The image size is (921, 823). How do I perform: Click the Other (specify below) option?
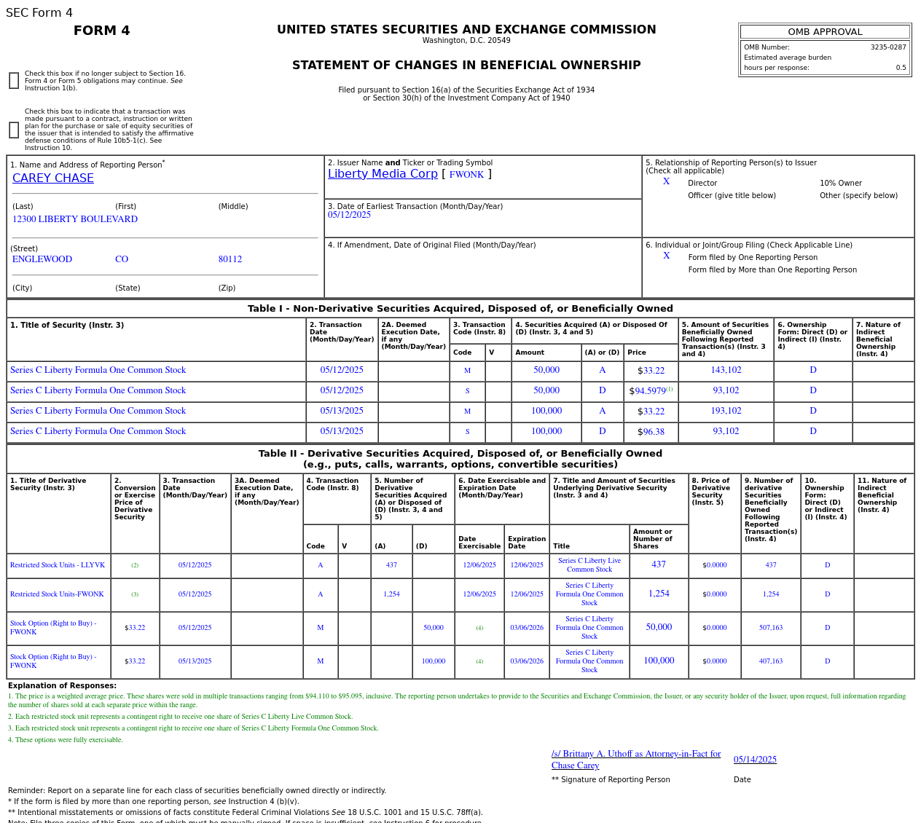pyautogui.click(x=858, y=196)
